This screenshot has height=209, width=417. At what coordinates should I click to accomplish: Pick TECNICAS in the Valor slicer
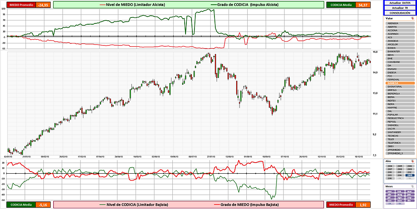(x=400, y=136)
